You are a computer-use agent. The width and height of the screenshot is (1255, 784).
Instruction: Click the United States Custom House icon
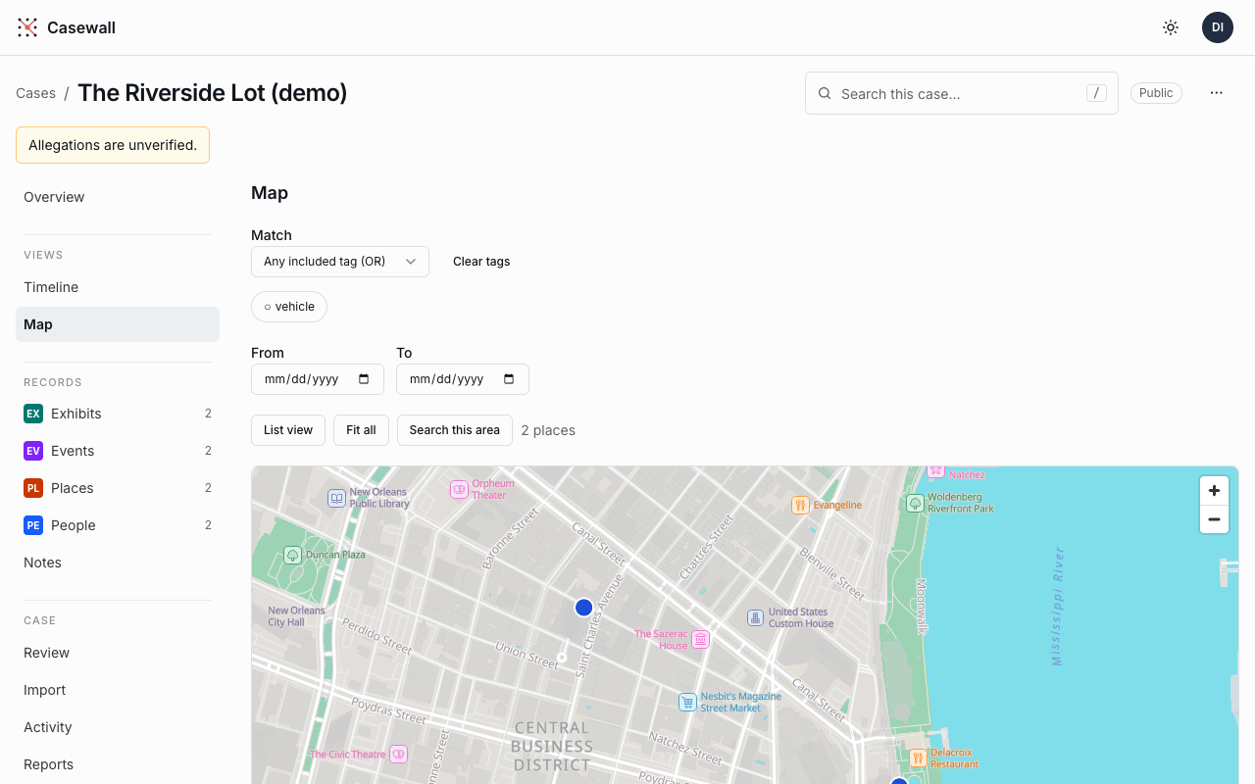coord(755,617)
